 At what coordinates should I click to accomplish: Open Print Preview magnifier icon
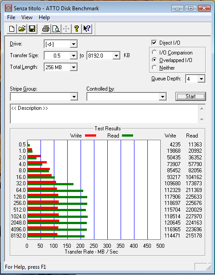click(x=56, y=29)
